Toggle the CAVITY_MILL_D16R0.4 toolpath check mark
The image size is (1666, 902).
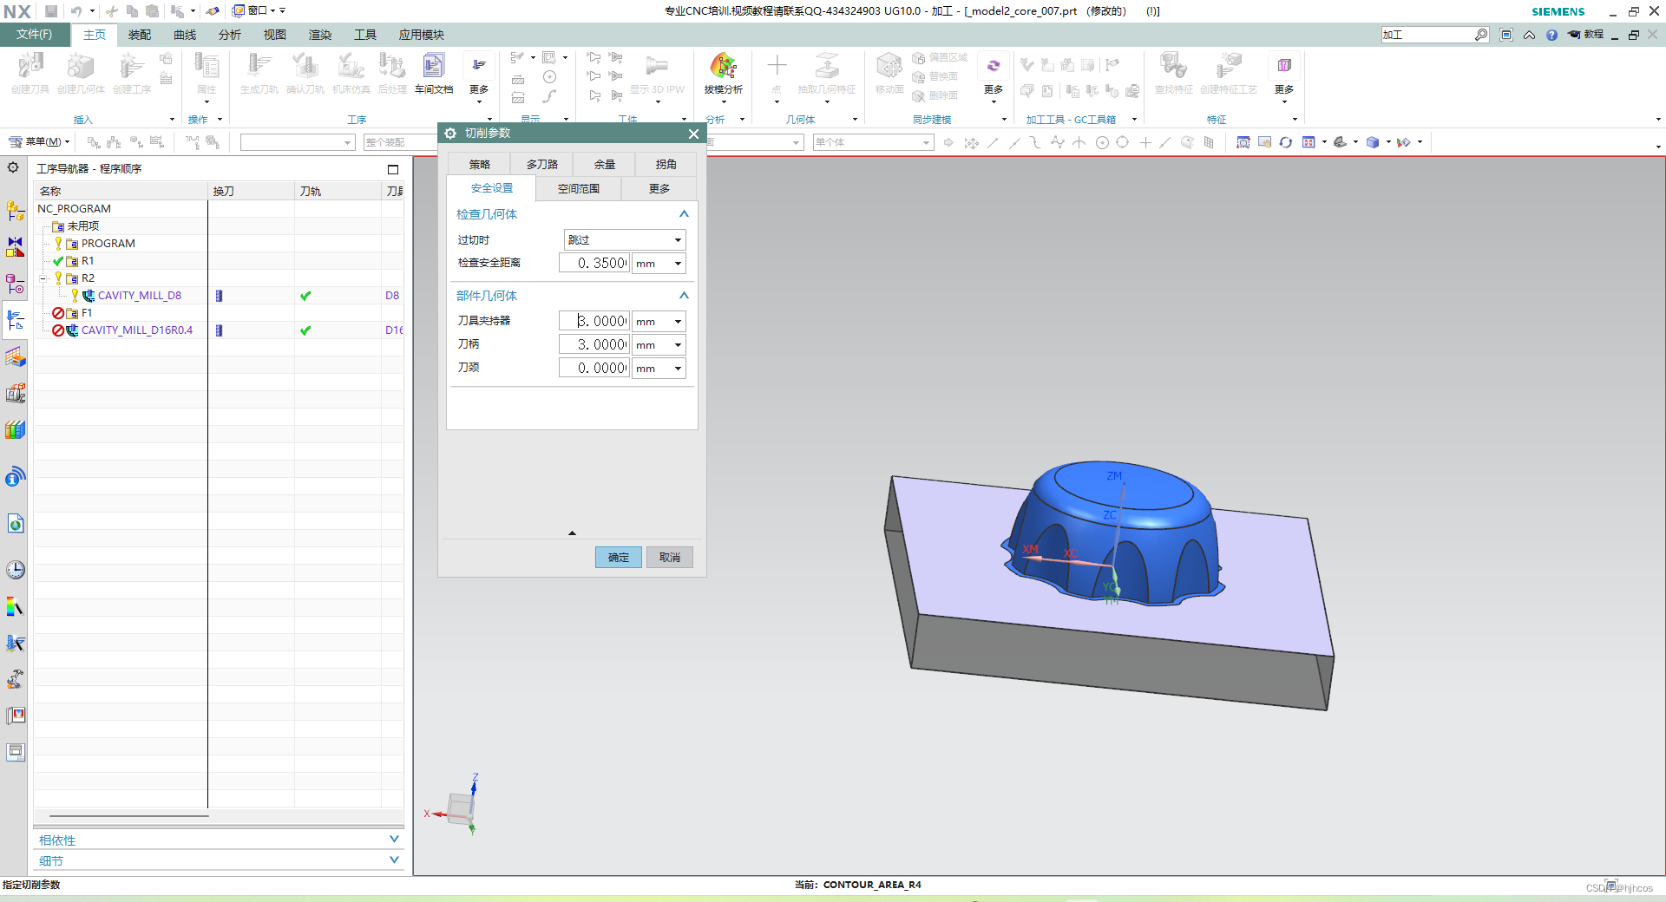pos(305,330)
